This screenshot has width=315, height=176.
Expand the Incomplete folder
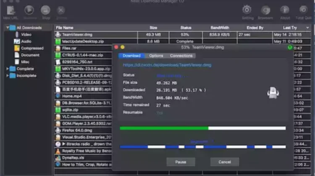[8, 76]
